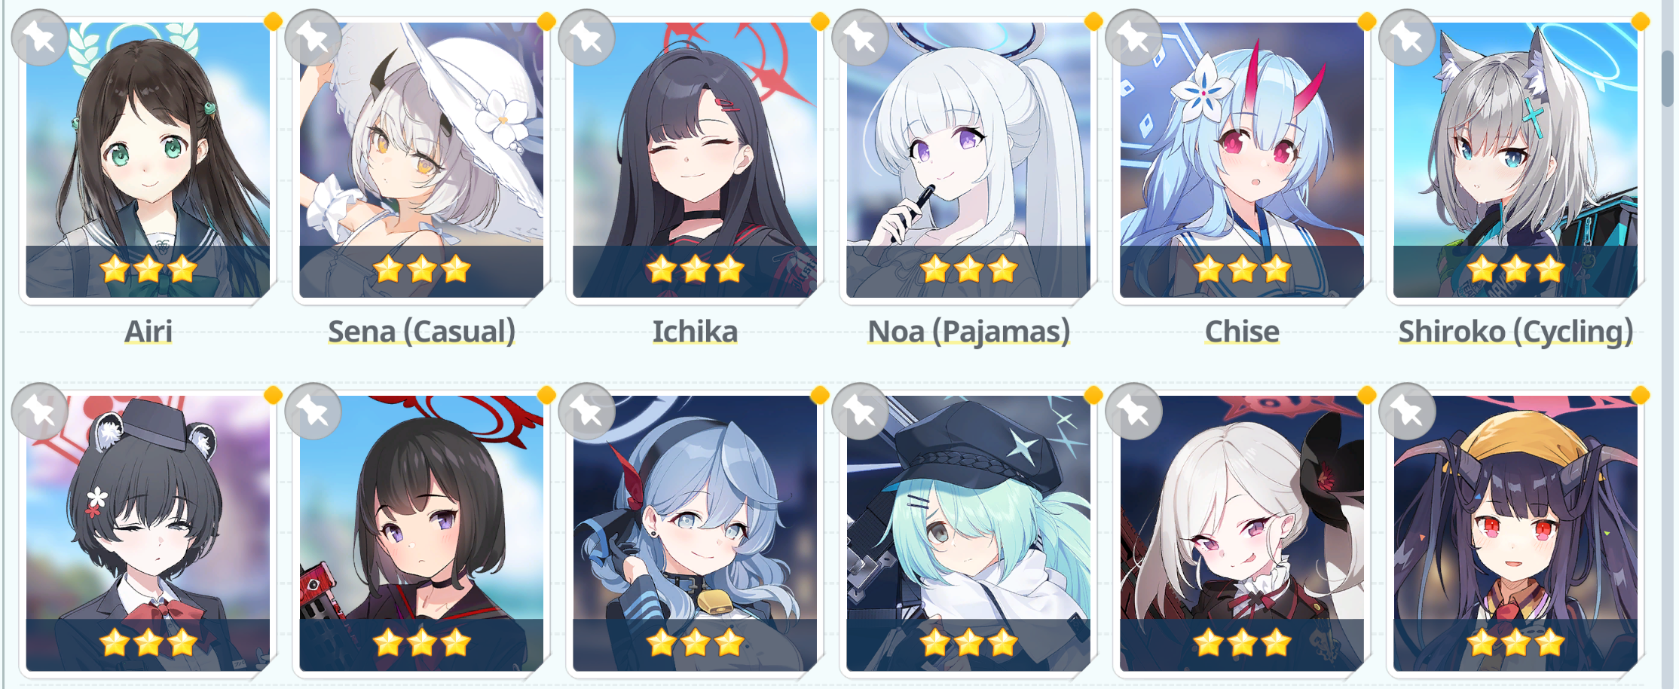Click the Ichika name label

695,332
